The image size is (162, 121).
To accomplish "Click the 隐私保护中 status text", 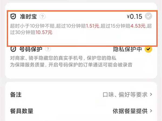I will click(x=127, y=49).
